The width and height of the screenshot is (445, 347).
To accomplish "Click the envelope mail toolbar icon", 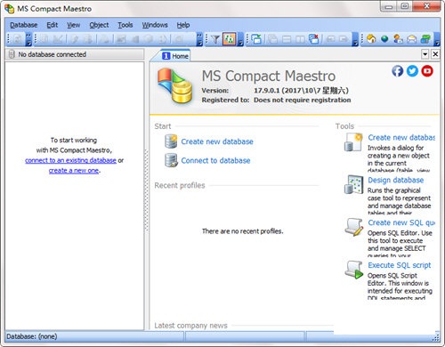I will (411, 39).
